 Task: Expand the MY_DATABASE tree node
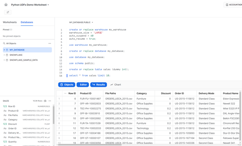click(x=4, y=50)
